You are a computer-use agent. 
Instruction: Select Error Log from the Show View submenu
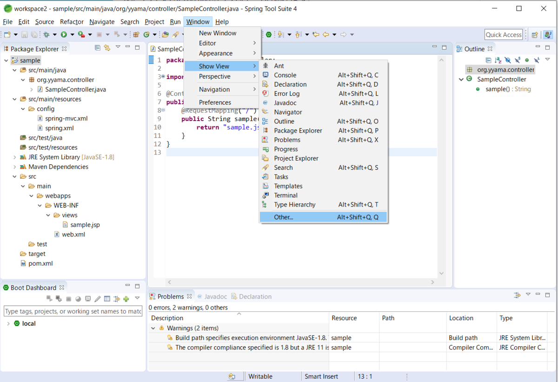tap(323, 94)
